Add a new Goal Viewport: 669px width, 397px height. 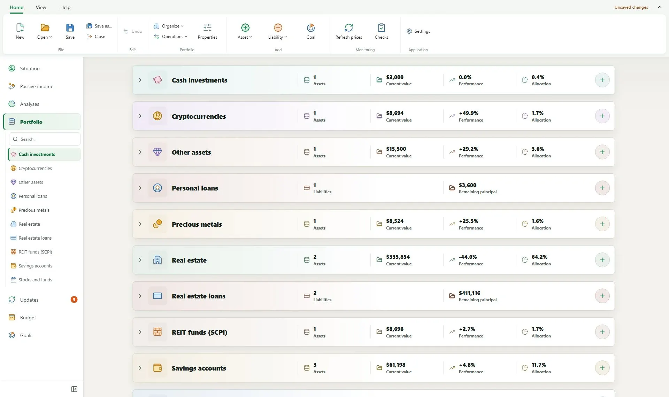(x=311, y=31)
